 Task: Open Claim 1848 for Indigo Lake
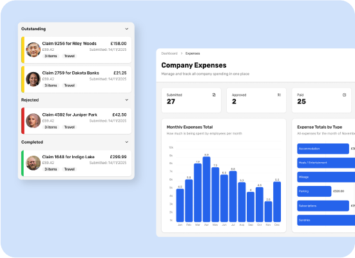coord(76,163)
